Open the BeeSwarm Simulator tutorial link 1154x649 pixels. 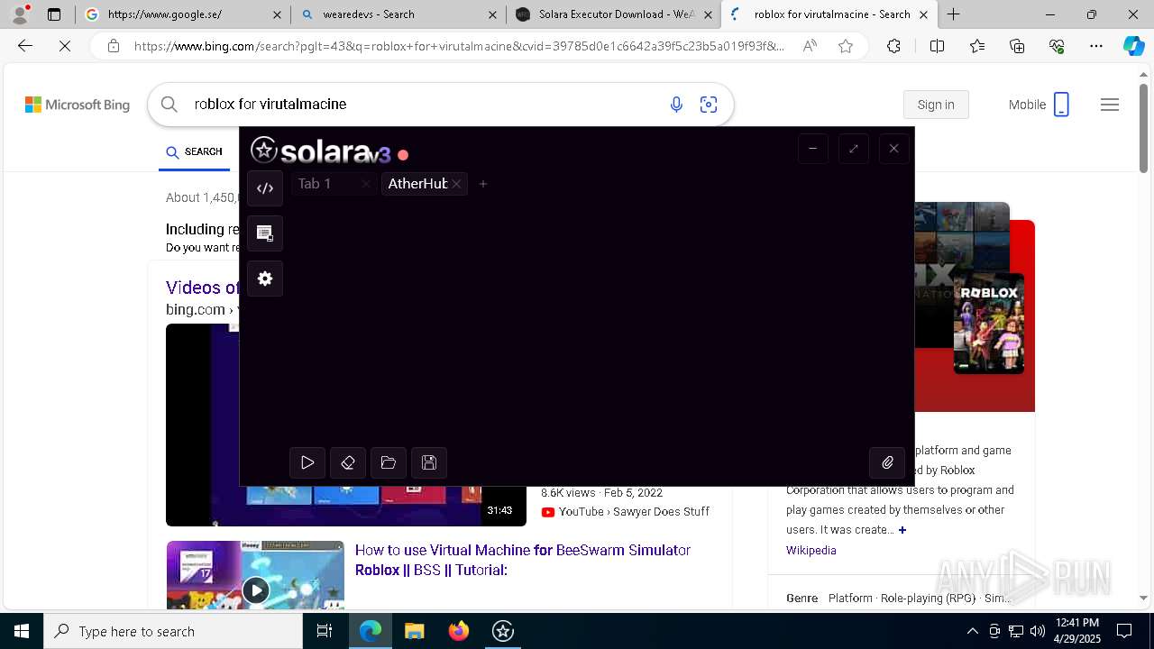pyautogui.click(x=523, y=560)
